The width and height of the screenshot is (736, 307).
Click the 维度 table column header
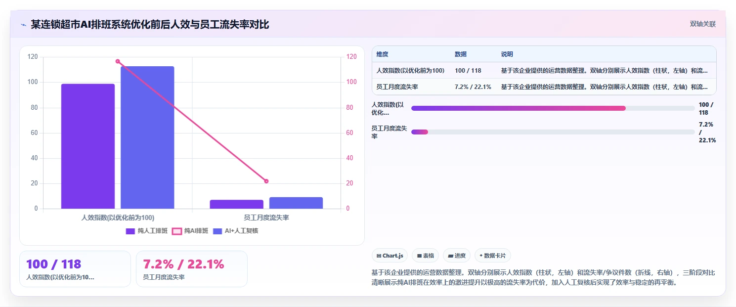(x=382, y=54)
